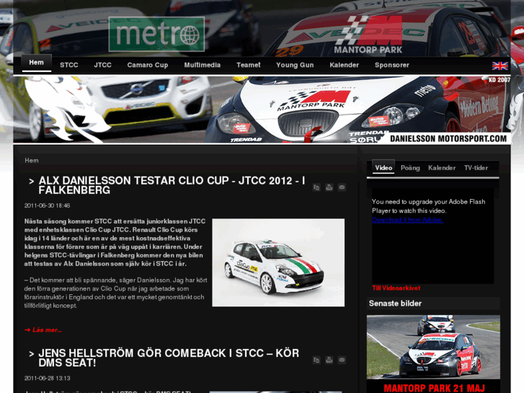Click the Mantorp Park logo in the header
524x393 pixels.
click(368, 34)
